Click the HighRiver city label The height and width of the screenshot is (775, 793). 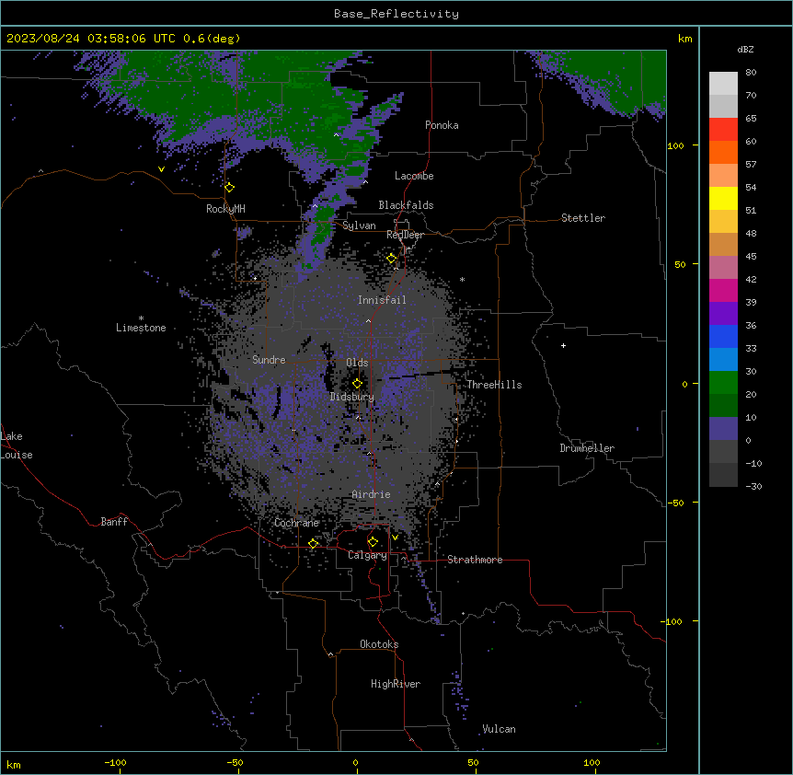pyautogui.click(x=396, y=684)
